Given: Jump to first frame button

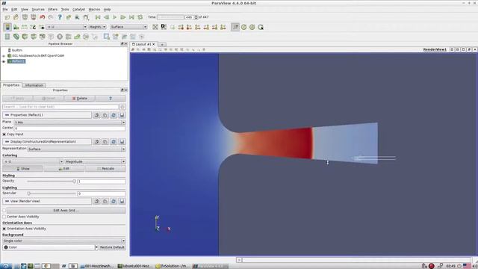Looking at the screenshot, I should (98, 17).
